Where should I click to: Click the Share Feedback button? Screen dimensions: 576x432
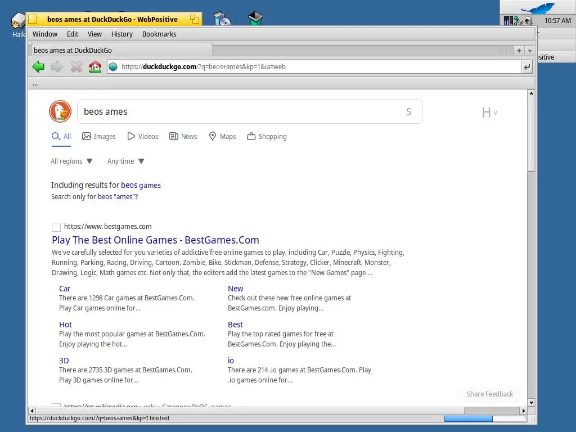pyautogui.click(x=490, y=394)
